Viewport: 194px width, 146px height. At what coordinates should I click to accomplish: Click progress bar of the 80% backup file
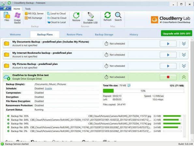click(x=172, y=127)
